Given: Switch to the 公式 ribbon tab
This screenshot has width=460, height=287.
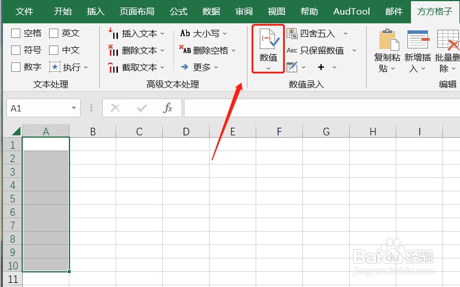Looking at the screenshot, I should click(179, 12).
